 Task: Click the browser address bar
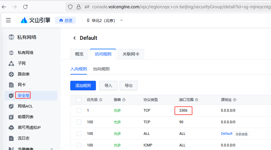(x=179, y=7)
